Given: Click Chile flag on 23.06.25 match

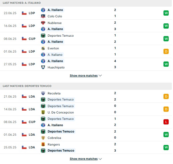Looking at the screenshot, I should [x=24, y=13].
